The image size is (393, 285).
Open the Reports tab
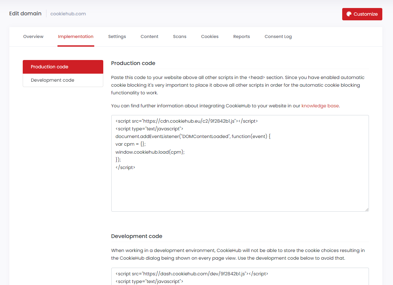point(242,36)
